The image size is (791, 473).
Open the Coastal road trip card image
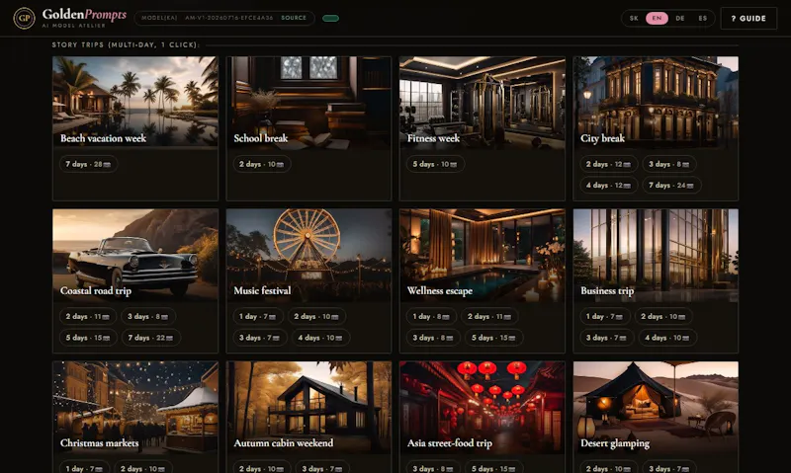[x=135, y=255]
